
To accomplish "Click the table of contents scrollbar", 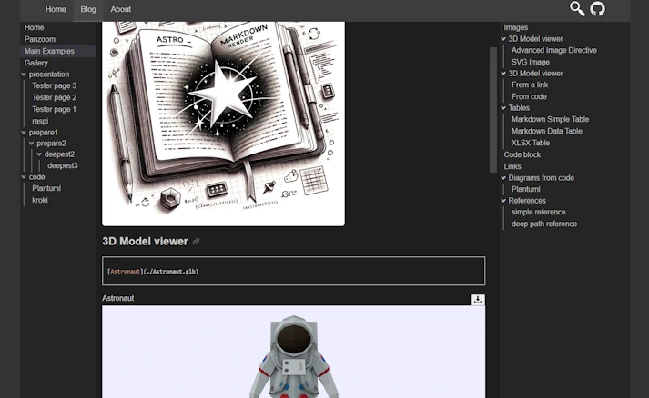I will [493, 110].
